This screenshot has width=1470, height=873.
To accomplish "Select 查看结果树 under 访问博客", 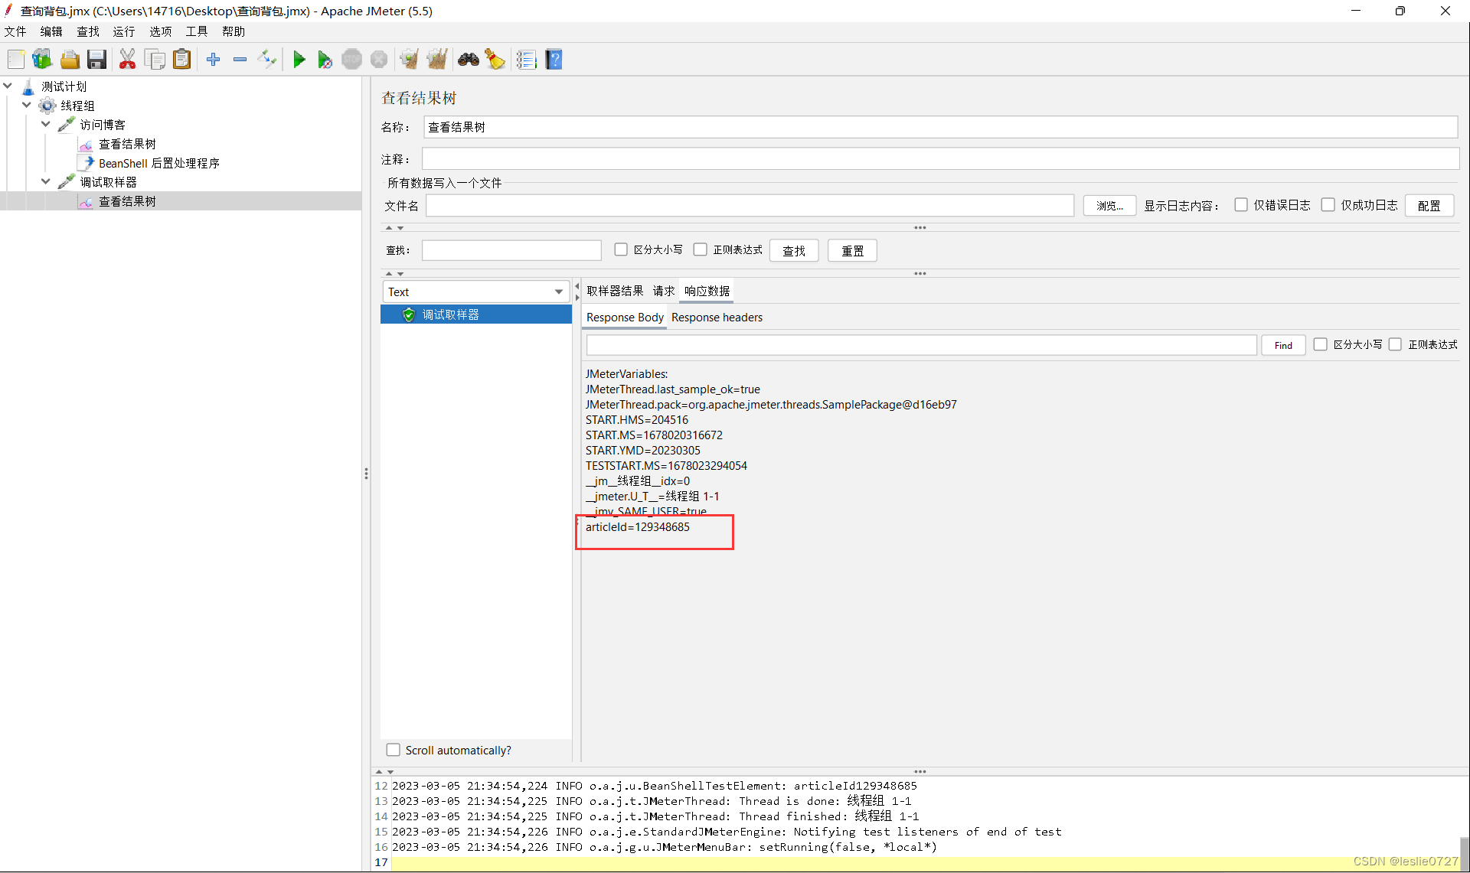I will pyautogui.click(x=127, y=144).
